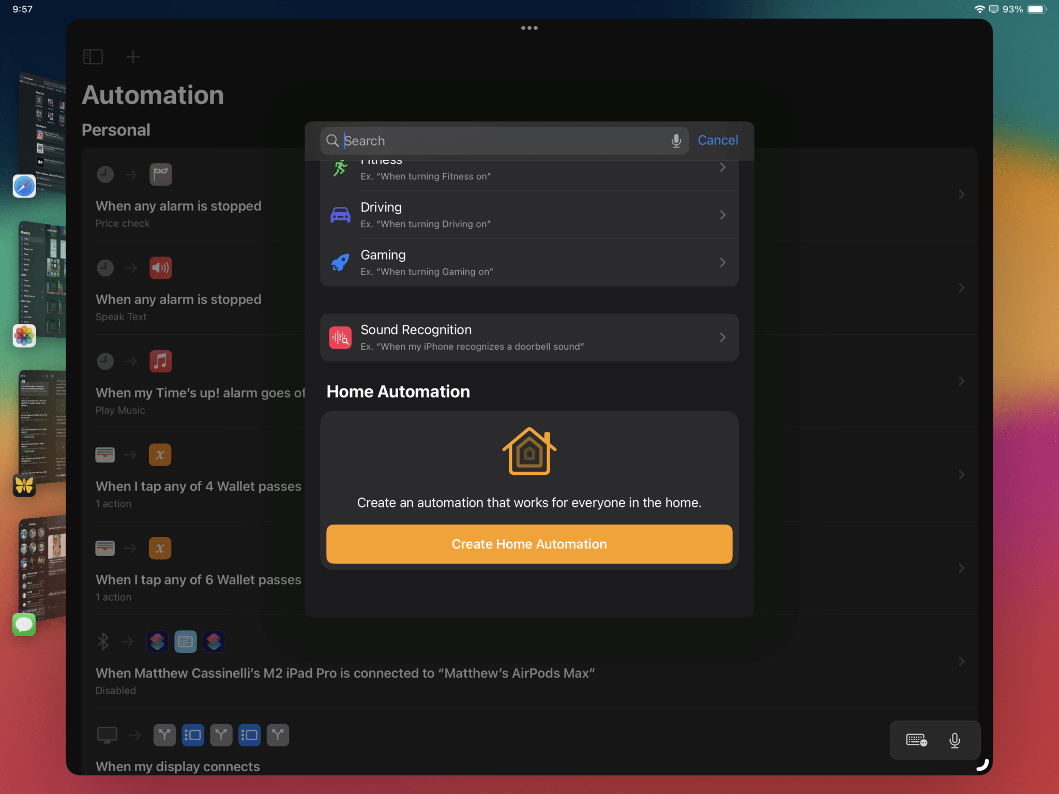Screen dimensions: 1059x794
Task: Select the green Fitness runner icon
Action: coord(340,167)
